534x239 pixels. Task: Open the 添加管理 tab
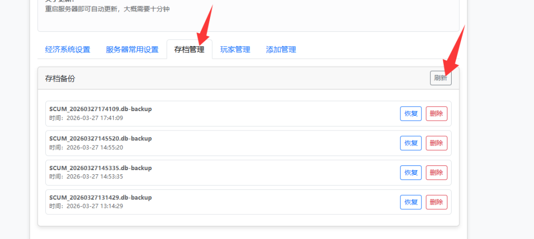click(281, 50)
